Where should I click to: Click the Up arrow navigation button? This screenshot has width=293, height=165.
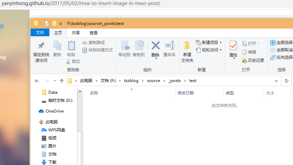click(x=62, y=81)
